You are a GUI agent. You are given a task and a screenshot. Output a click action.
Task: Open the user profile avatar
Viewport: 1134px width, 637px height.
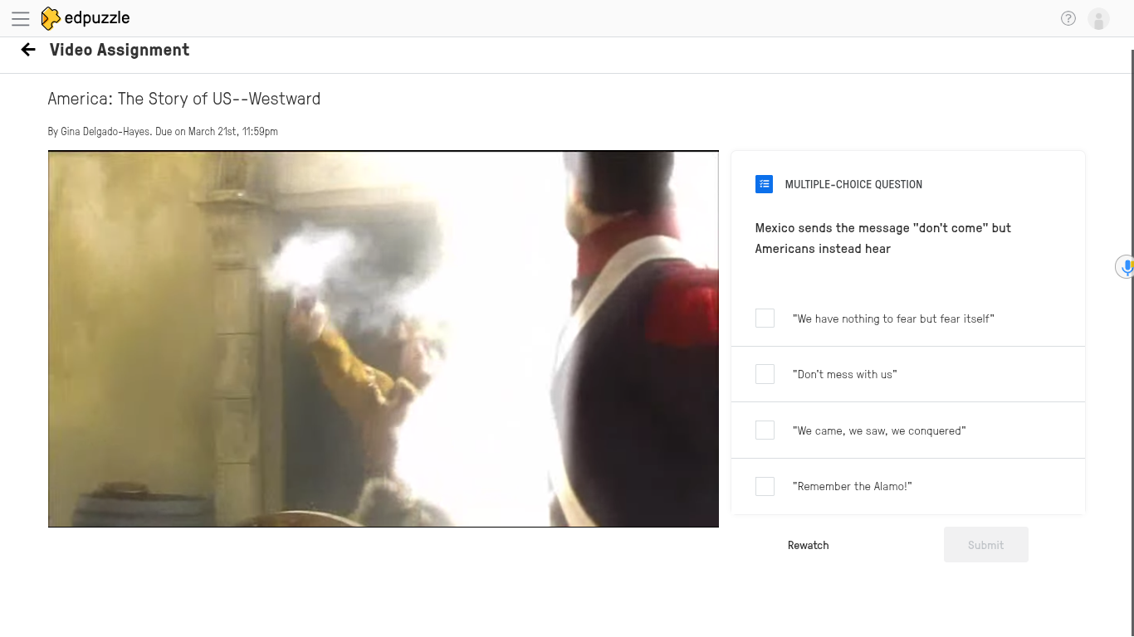tap(1098, 19)
